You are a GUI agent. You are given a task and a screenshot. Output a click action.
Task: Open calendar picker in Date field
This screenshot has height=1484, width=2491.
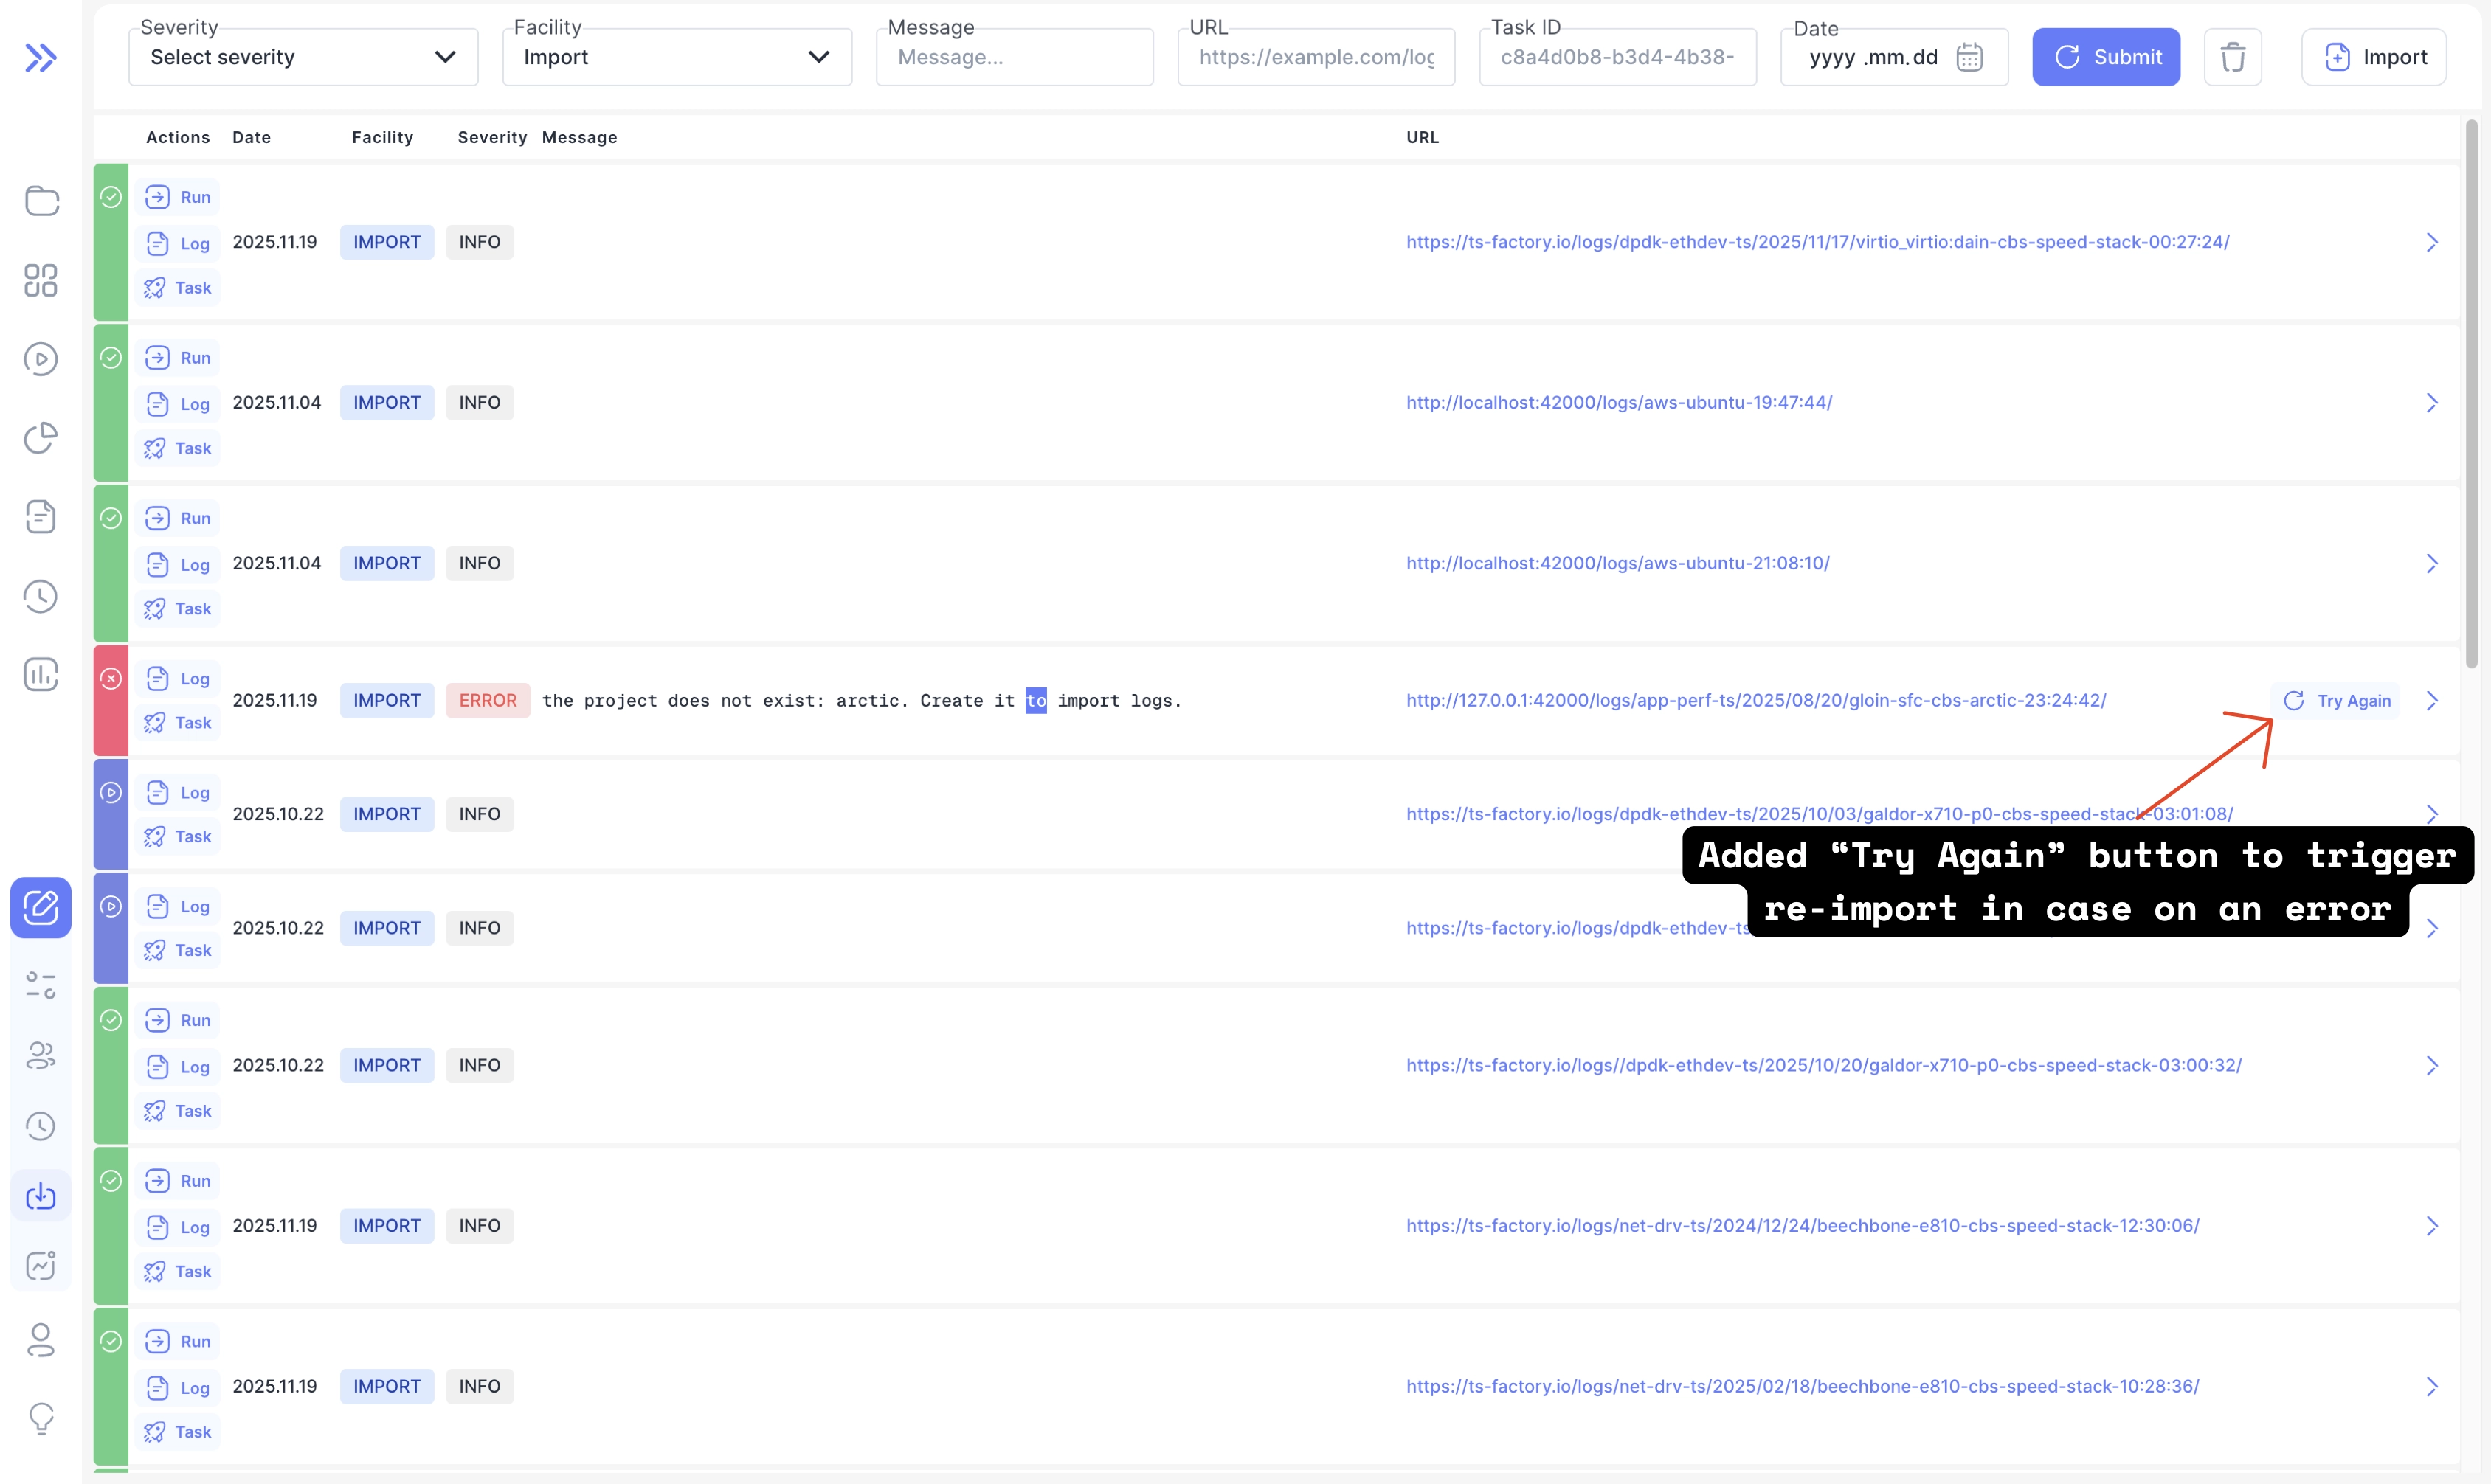point(1969,57)
